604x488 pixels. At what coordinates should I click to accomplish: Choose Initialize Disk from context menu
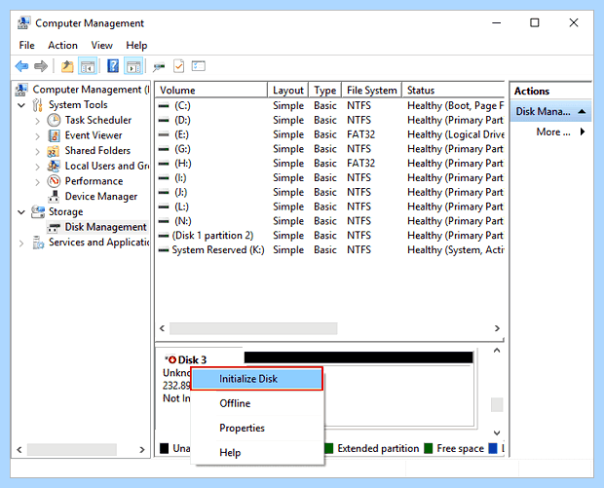point(257,379)
